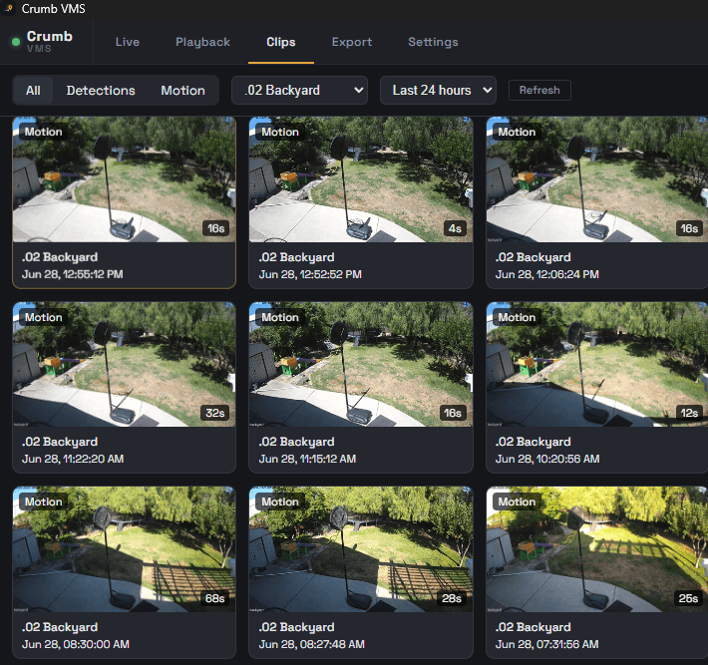Click the green status indicator dot

tap(16, 42)
